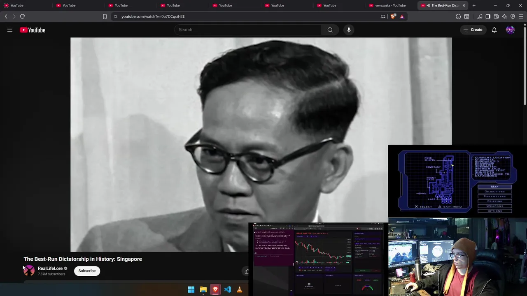Mute tab via the speaker icon on active tab
Screen dimensions: 527x296
point(428,5)
